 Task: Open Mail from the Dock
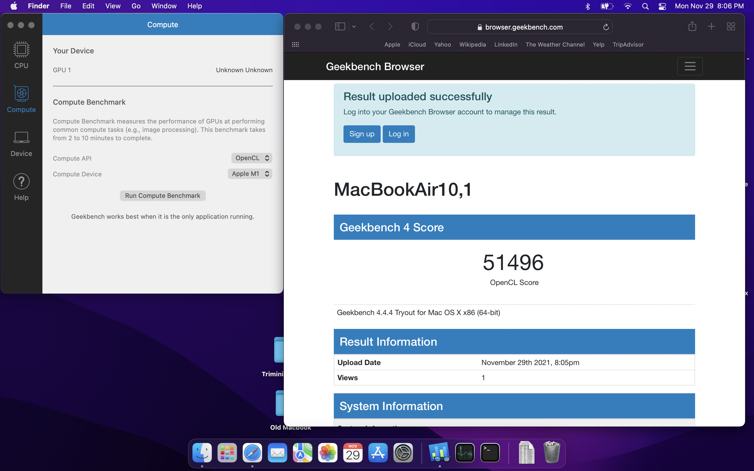click(x=277, y=453)
